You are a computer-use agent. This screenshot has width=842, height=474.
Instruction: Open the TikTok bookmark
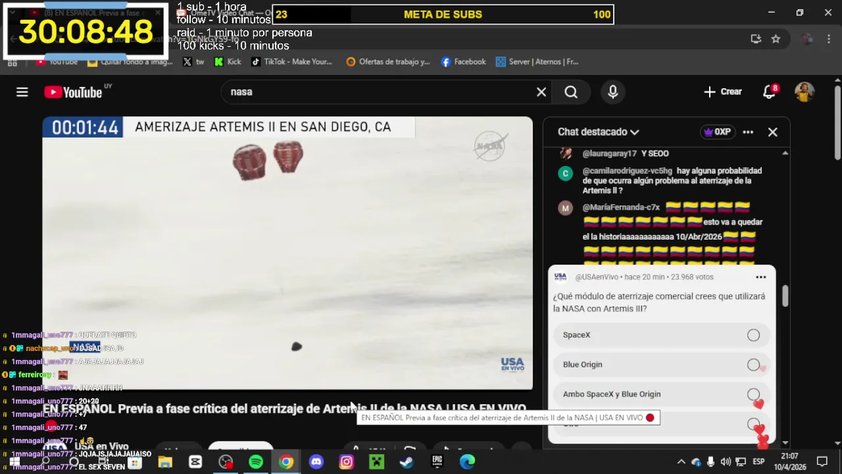click(291, 62)
